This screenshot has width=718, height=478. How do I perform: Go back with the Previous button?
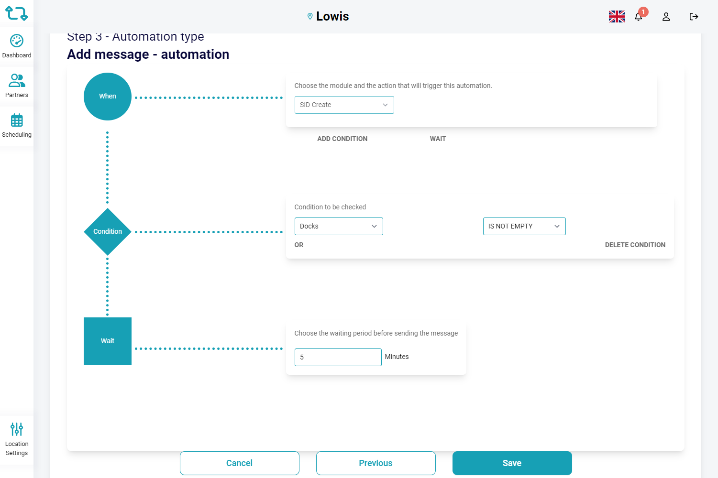pos(376,463)
